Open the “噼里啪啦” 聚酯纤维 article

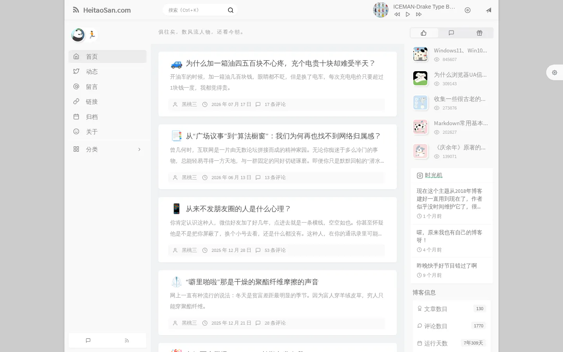click(x=252, y=282)
